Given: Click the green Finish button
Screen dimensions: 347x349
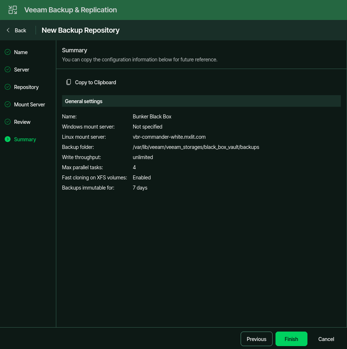Looking at the screenshot, I should [x=291, y=339].
